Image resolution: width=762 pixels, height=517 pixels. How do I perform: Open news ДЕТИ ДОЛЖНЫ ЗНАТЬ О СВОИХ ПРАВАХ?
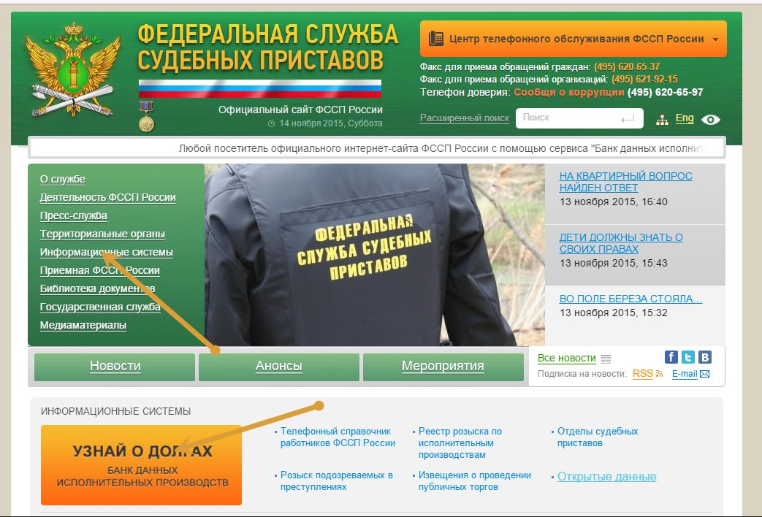621,243
